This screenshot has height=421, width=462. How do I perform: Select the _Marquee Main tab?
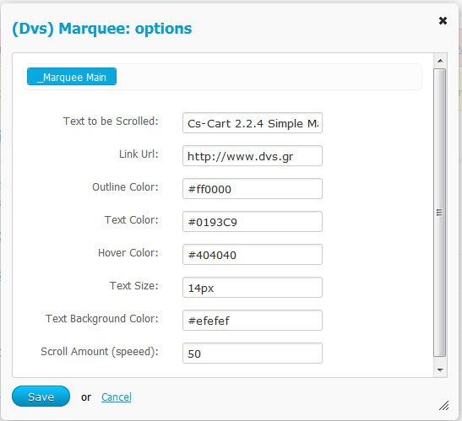point(72,77)
